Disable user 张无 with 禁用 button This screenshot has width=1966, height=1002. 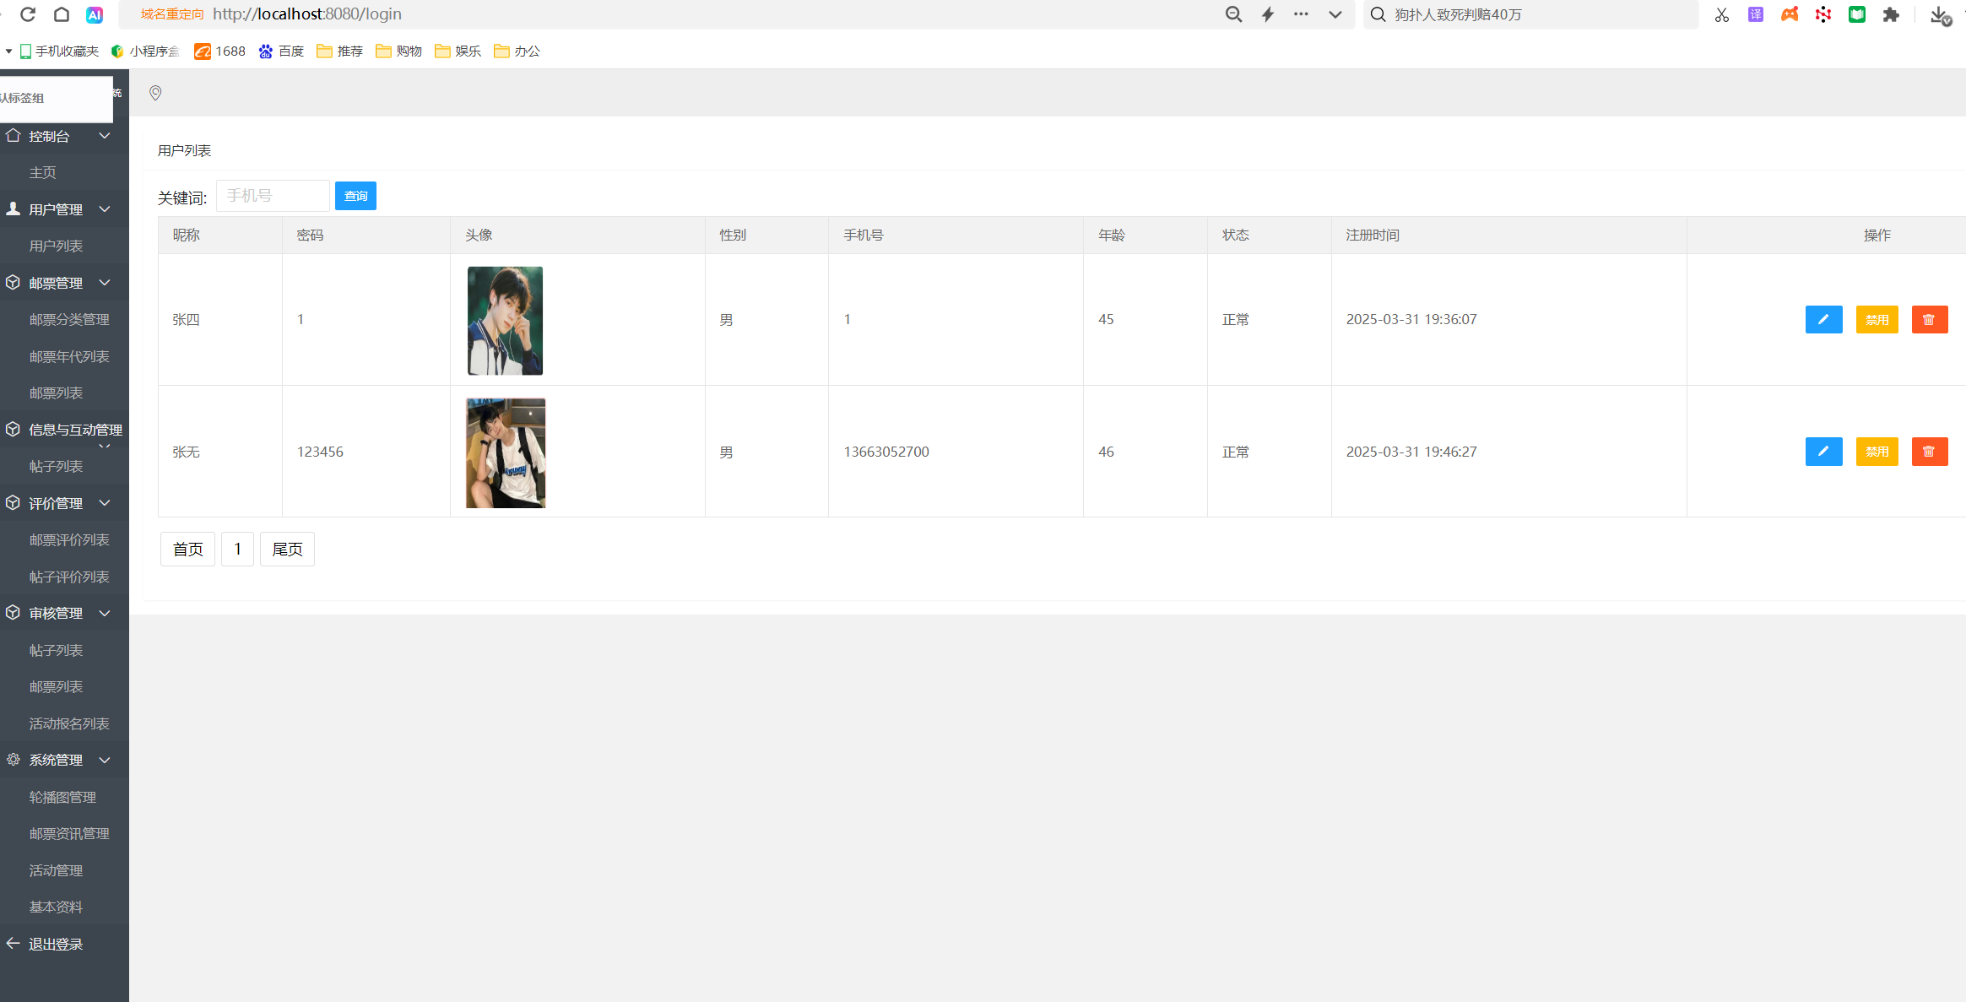[x=1877, y=452]
